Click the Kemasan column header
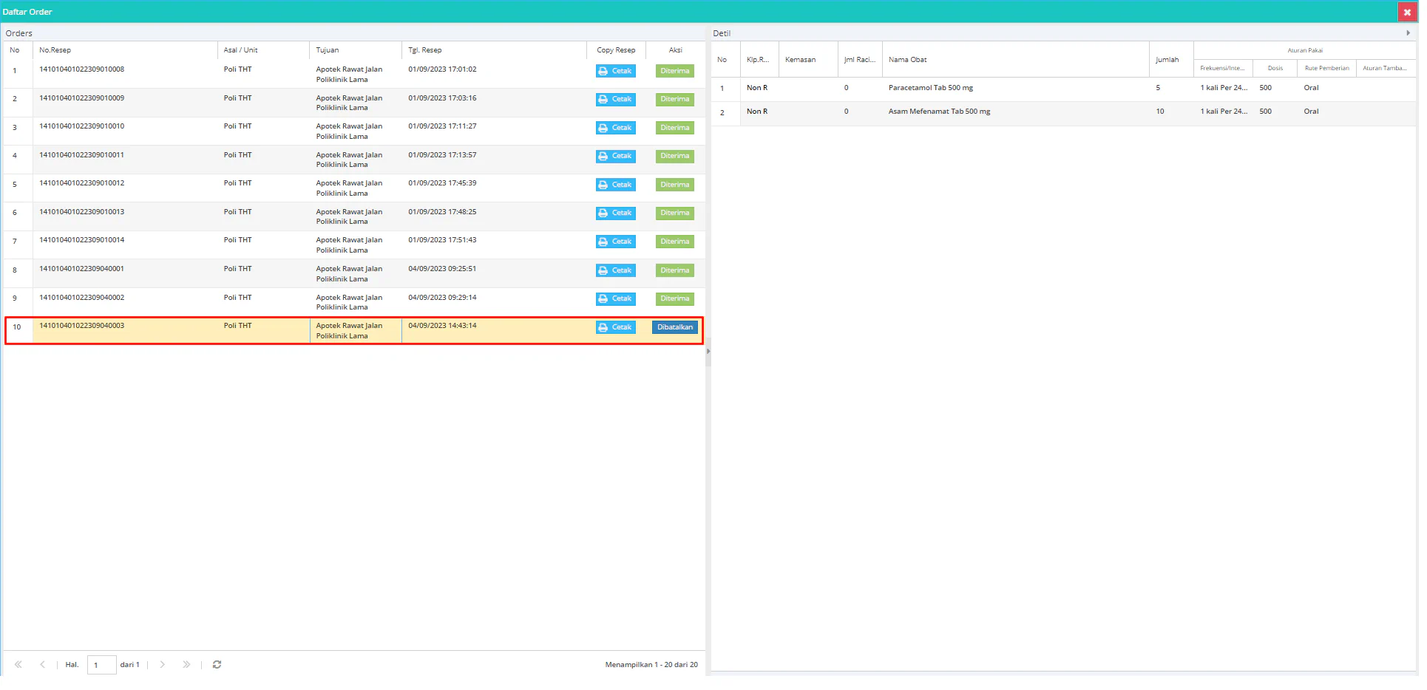Image resolution: width=1427 pixels, height=690 pixels. point(807,60)
